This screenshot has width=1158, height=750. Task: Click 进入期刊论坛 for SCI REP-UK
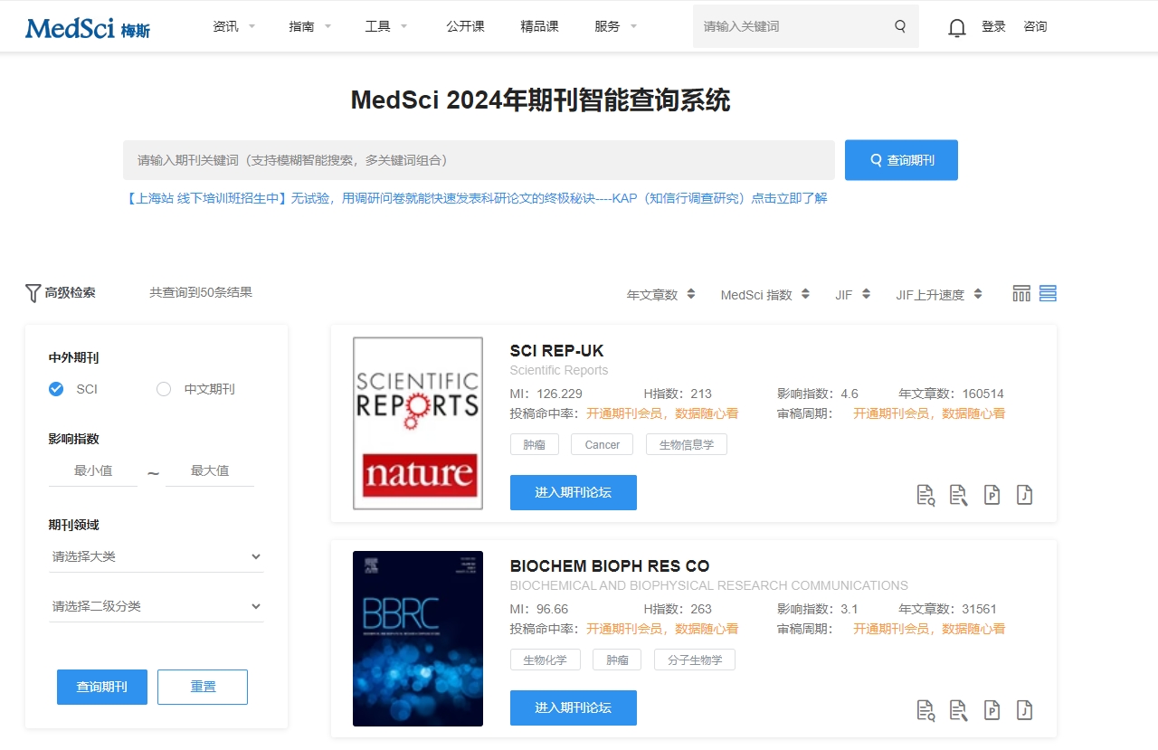(574, 492)
